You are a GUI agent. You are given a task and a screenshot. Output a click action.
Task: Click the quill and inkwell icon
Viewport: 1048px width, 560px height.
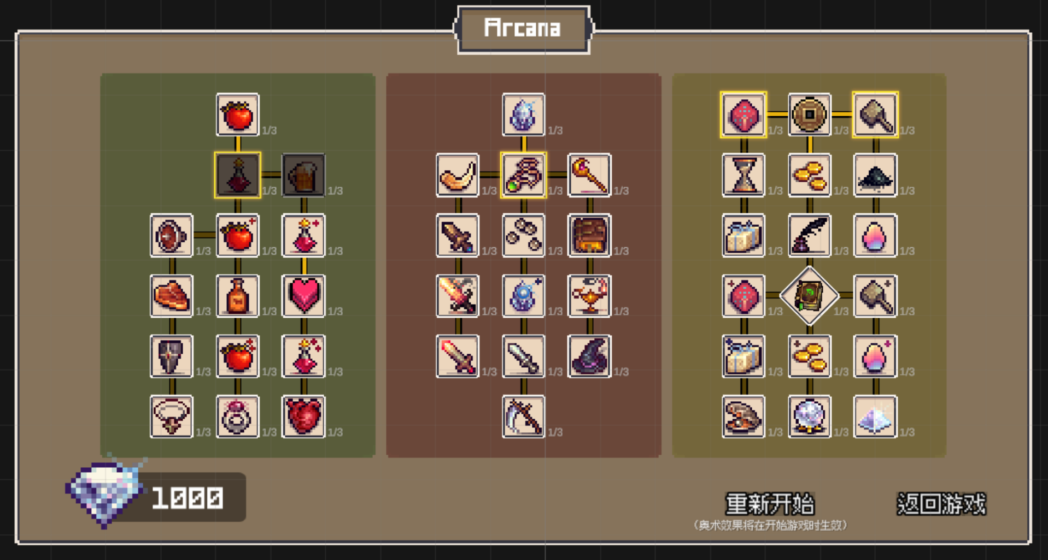point(809,235)
